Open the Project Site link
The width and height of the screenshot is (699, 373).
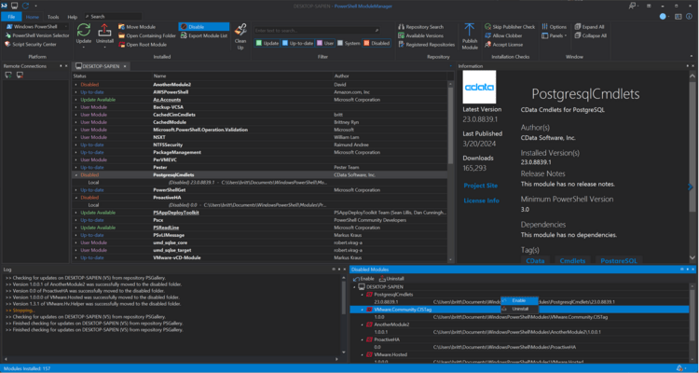[481, 186]
